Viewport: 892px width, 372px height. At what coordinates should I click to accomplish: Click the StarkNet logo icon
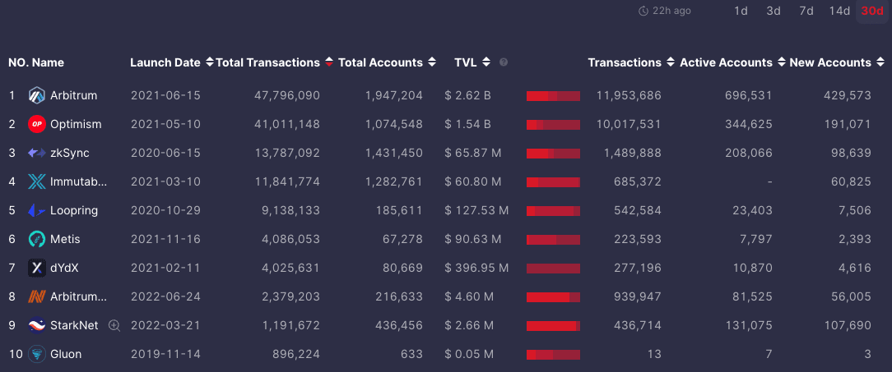[37, 325]
